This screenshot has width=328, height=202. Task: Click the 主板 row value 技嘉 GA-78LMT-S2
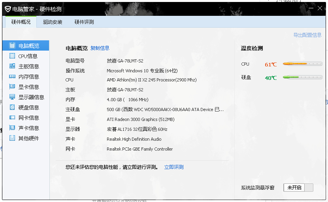(x=125, y=90)
